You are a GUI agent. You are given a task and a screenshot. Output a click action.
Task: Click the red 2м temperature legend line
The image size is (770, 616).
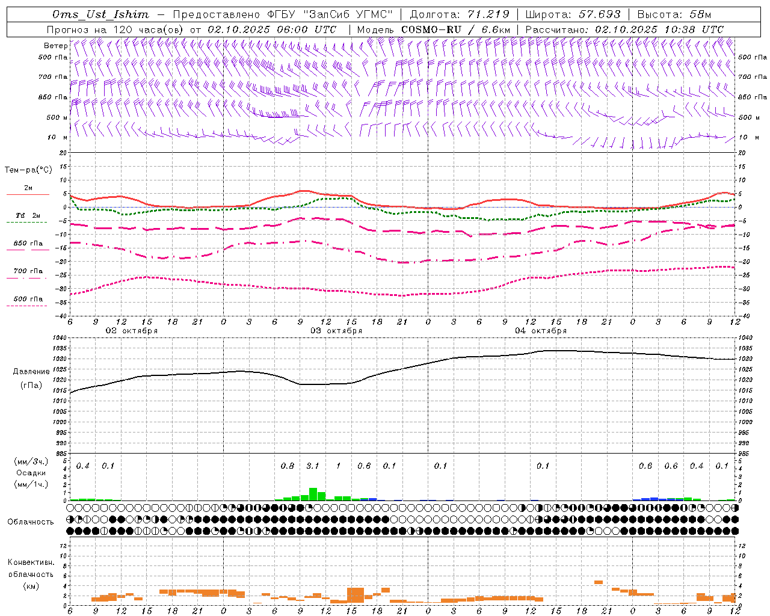coord(28,194)
